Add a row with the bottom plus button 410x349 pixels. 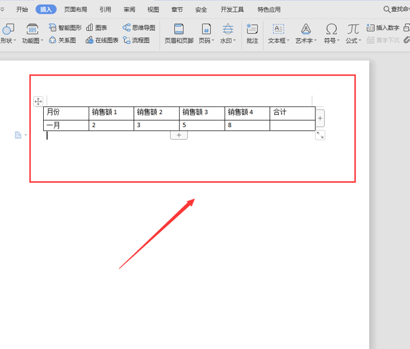click(x=179, y=135)
